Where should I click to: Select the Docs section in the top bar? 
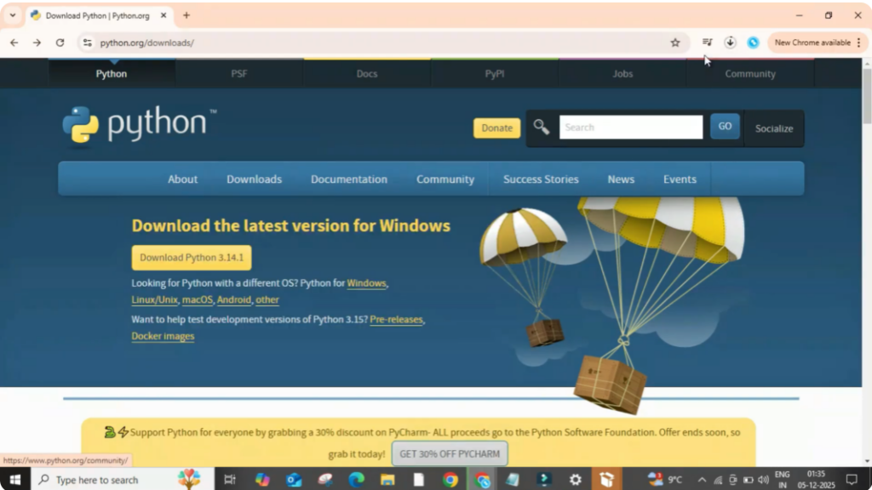366,74
